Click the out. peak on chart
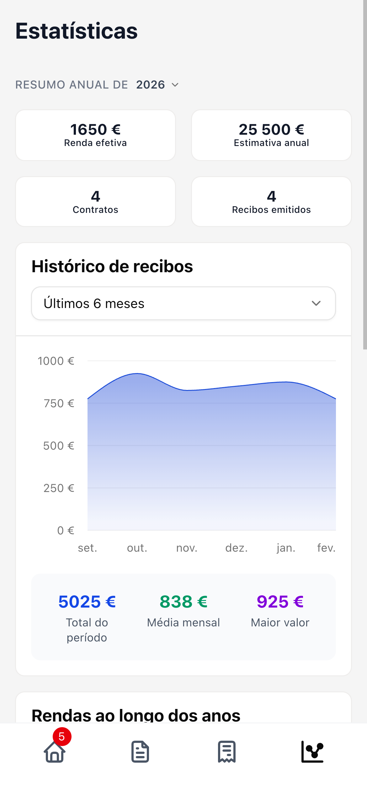Screen dimensions: 367x795 click(x=137, y=374)
